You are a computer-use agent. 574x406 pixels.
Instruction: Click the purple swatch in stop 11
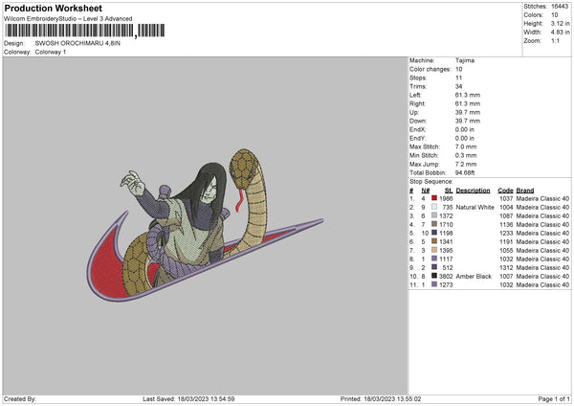coord(434,284)
